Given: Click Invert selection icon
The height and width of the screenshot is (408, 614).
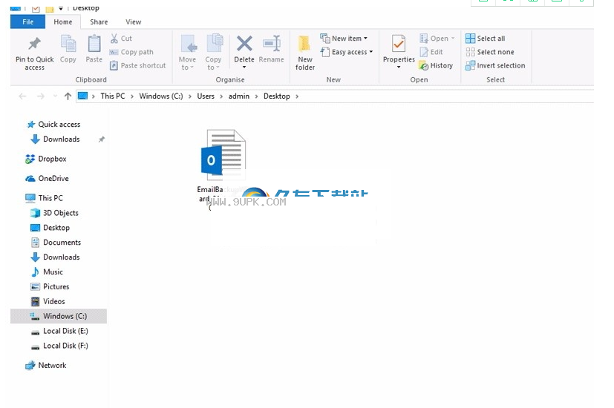Looking at the screenshot, I should tap(470, 65).
